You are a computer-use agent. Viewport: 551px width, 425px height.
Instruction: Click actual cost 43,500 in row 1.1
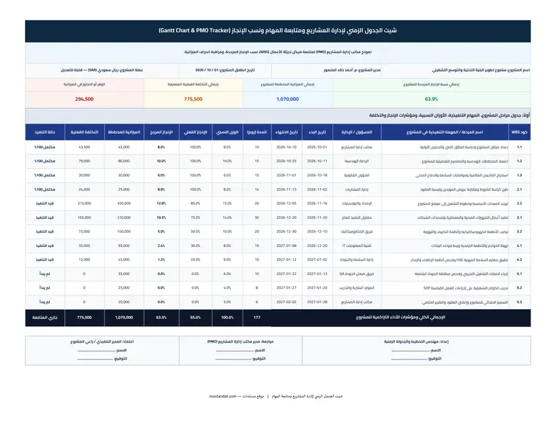85,147
